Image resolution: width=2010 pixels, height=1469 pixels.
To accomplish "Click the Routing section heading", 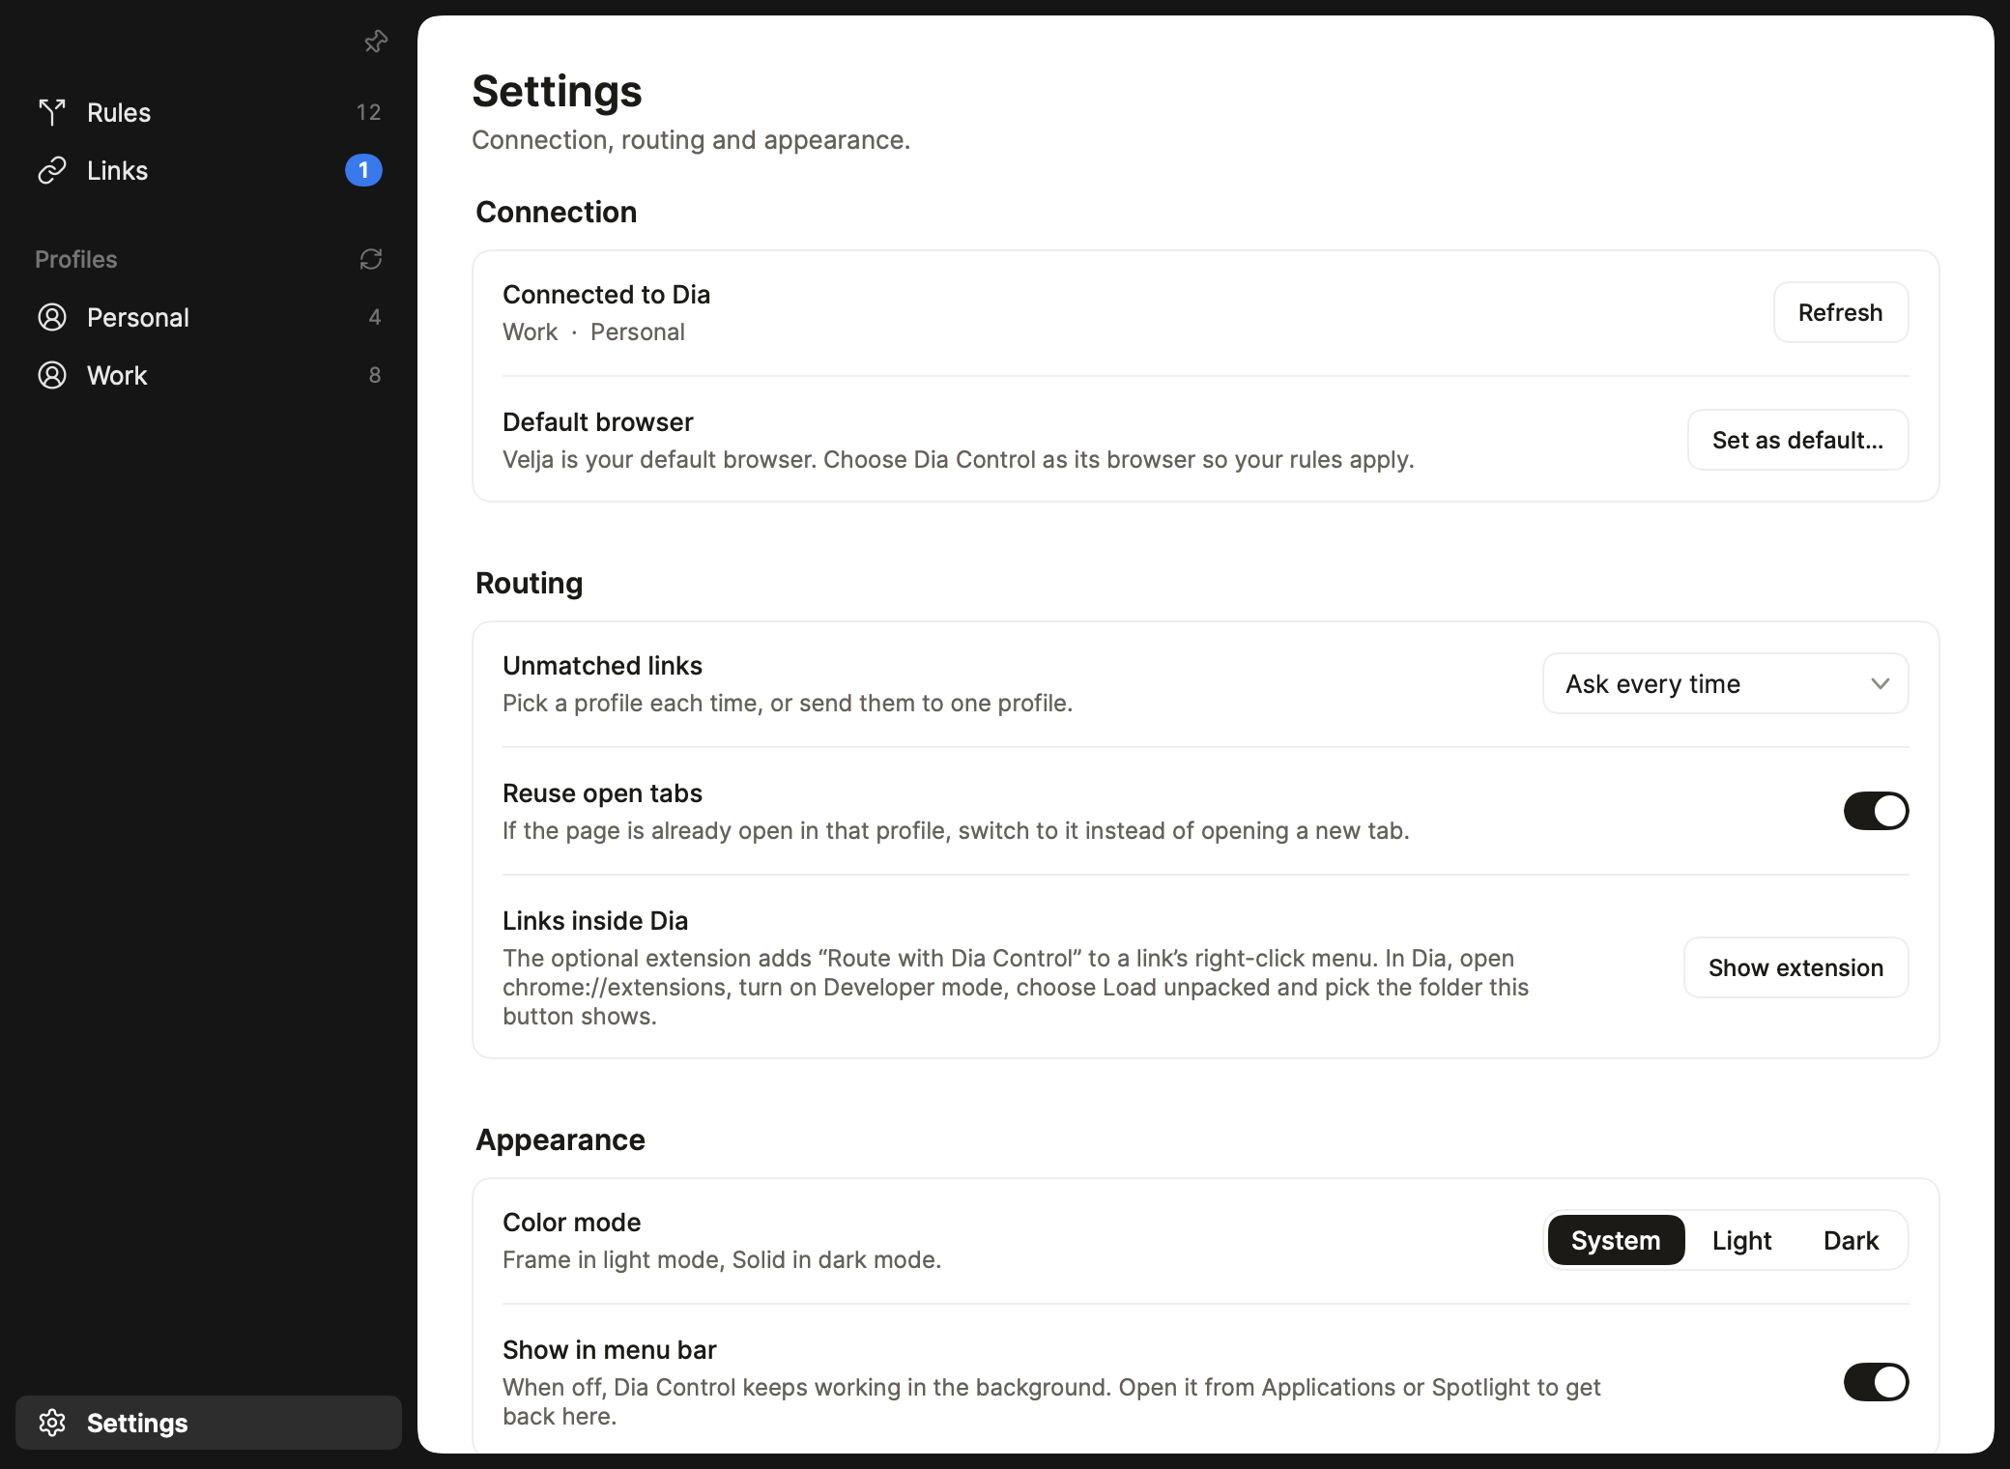I will [x=529, y=583].
